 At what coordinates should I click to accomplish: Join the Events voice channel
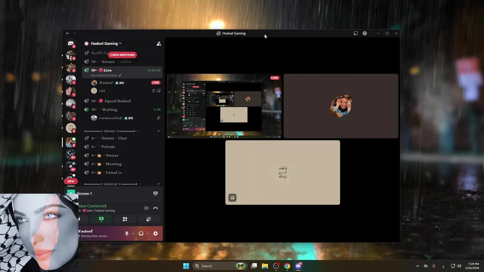[x=122, y=62]
